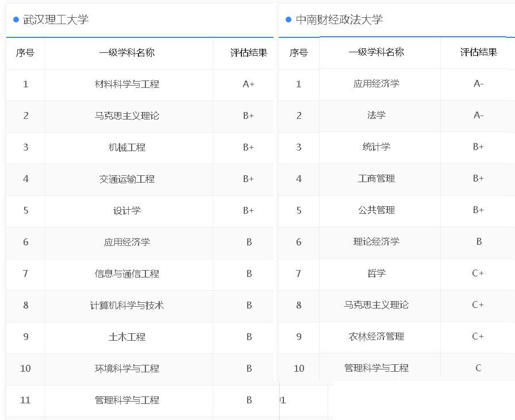The width and height of the screenshot is (515, 420).
Task: Click 一级学科名称 header in 武汉理工大学 table
Action: pos(127,52)
